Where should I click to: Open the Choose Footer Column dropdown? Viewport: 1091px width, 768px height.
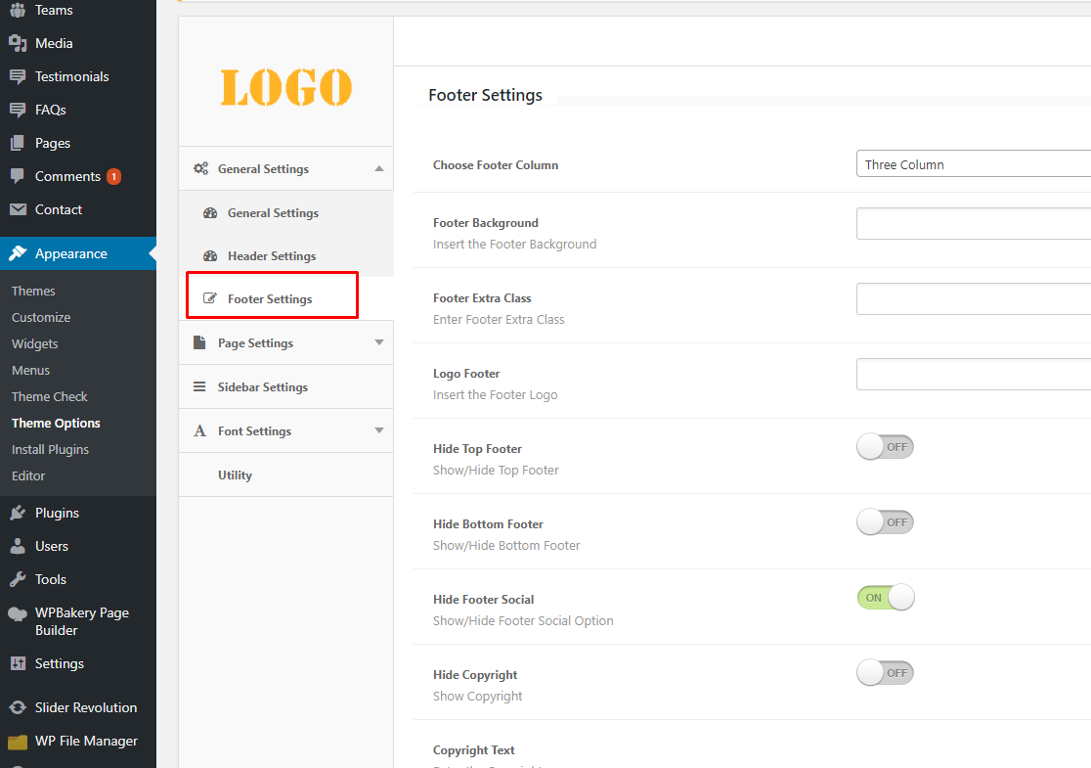(973, 164)
